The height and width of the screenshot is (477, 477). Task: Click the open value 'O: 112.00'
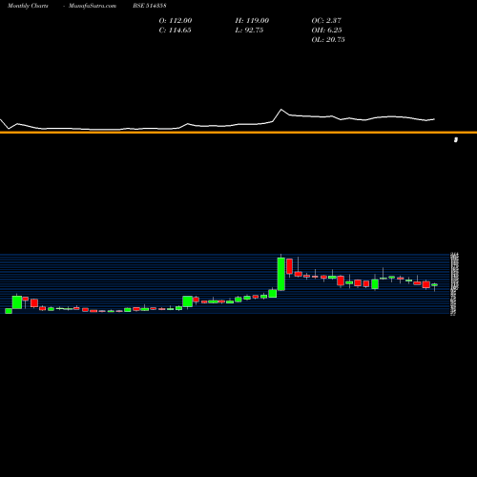point(176,20)
